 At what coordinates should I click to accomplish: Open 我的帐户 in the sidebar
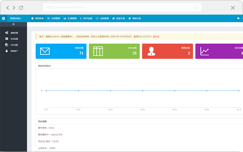[14, 51]
